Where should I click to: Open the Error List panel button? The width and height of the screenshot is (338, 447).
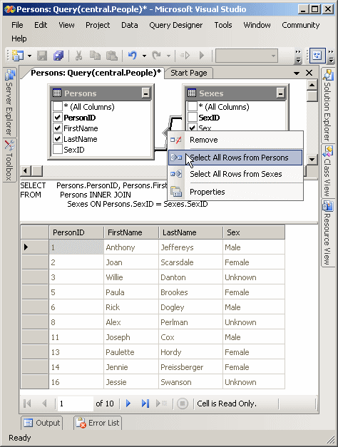98,423
